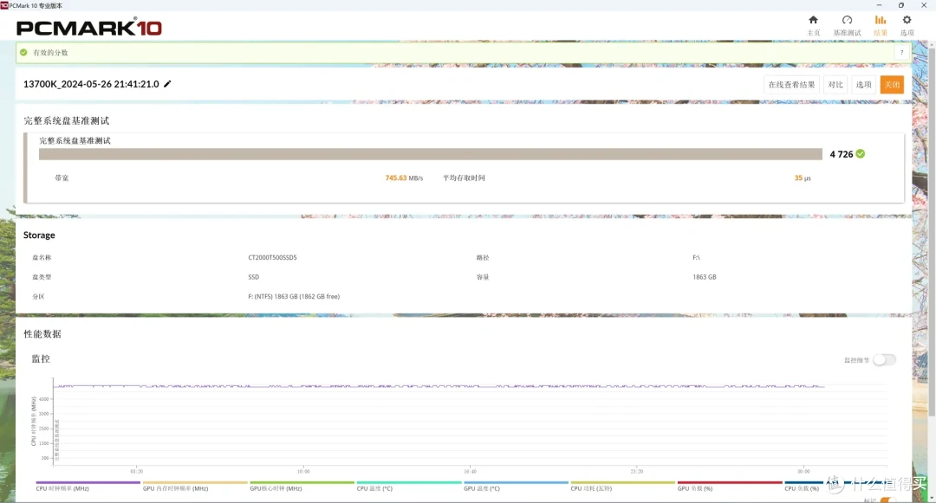936x503 pixels.
Task: Click the F:\ path value
Action: [696, 257]
